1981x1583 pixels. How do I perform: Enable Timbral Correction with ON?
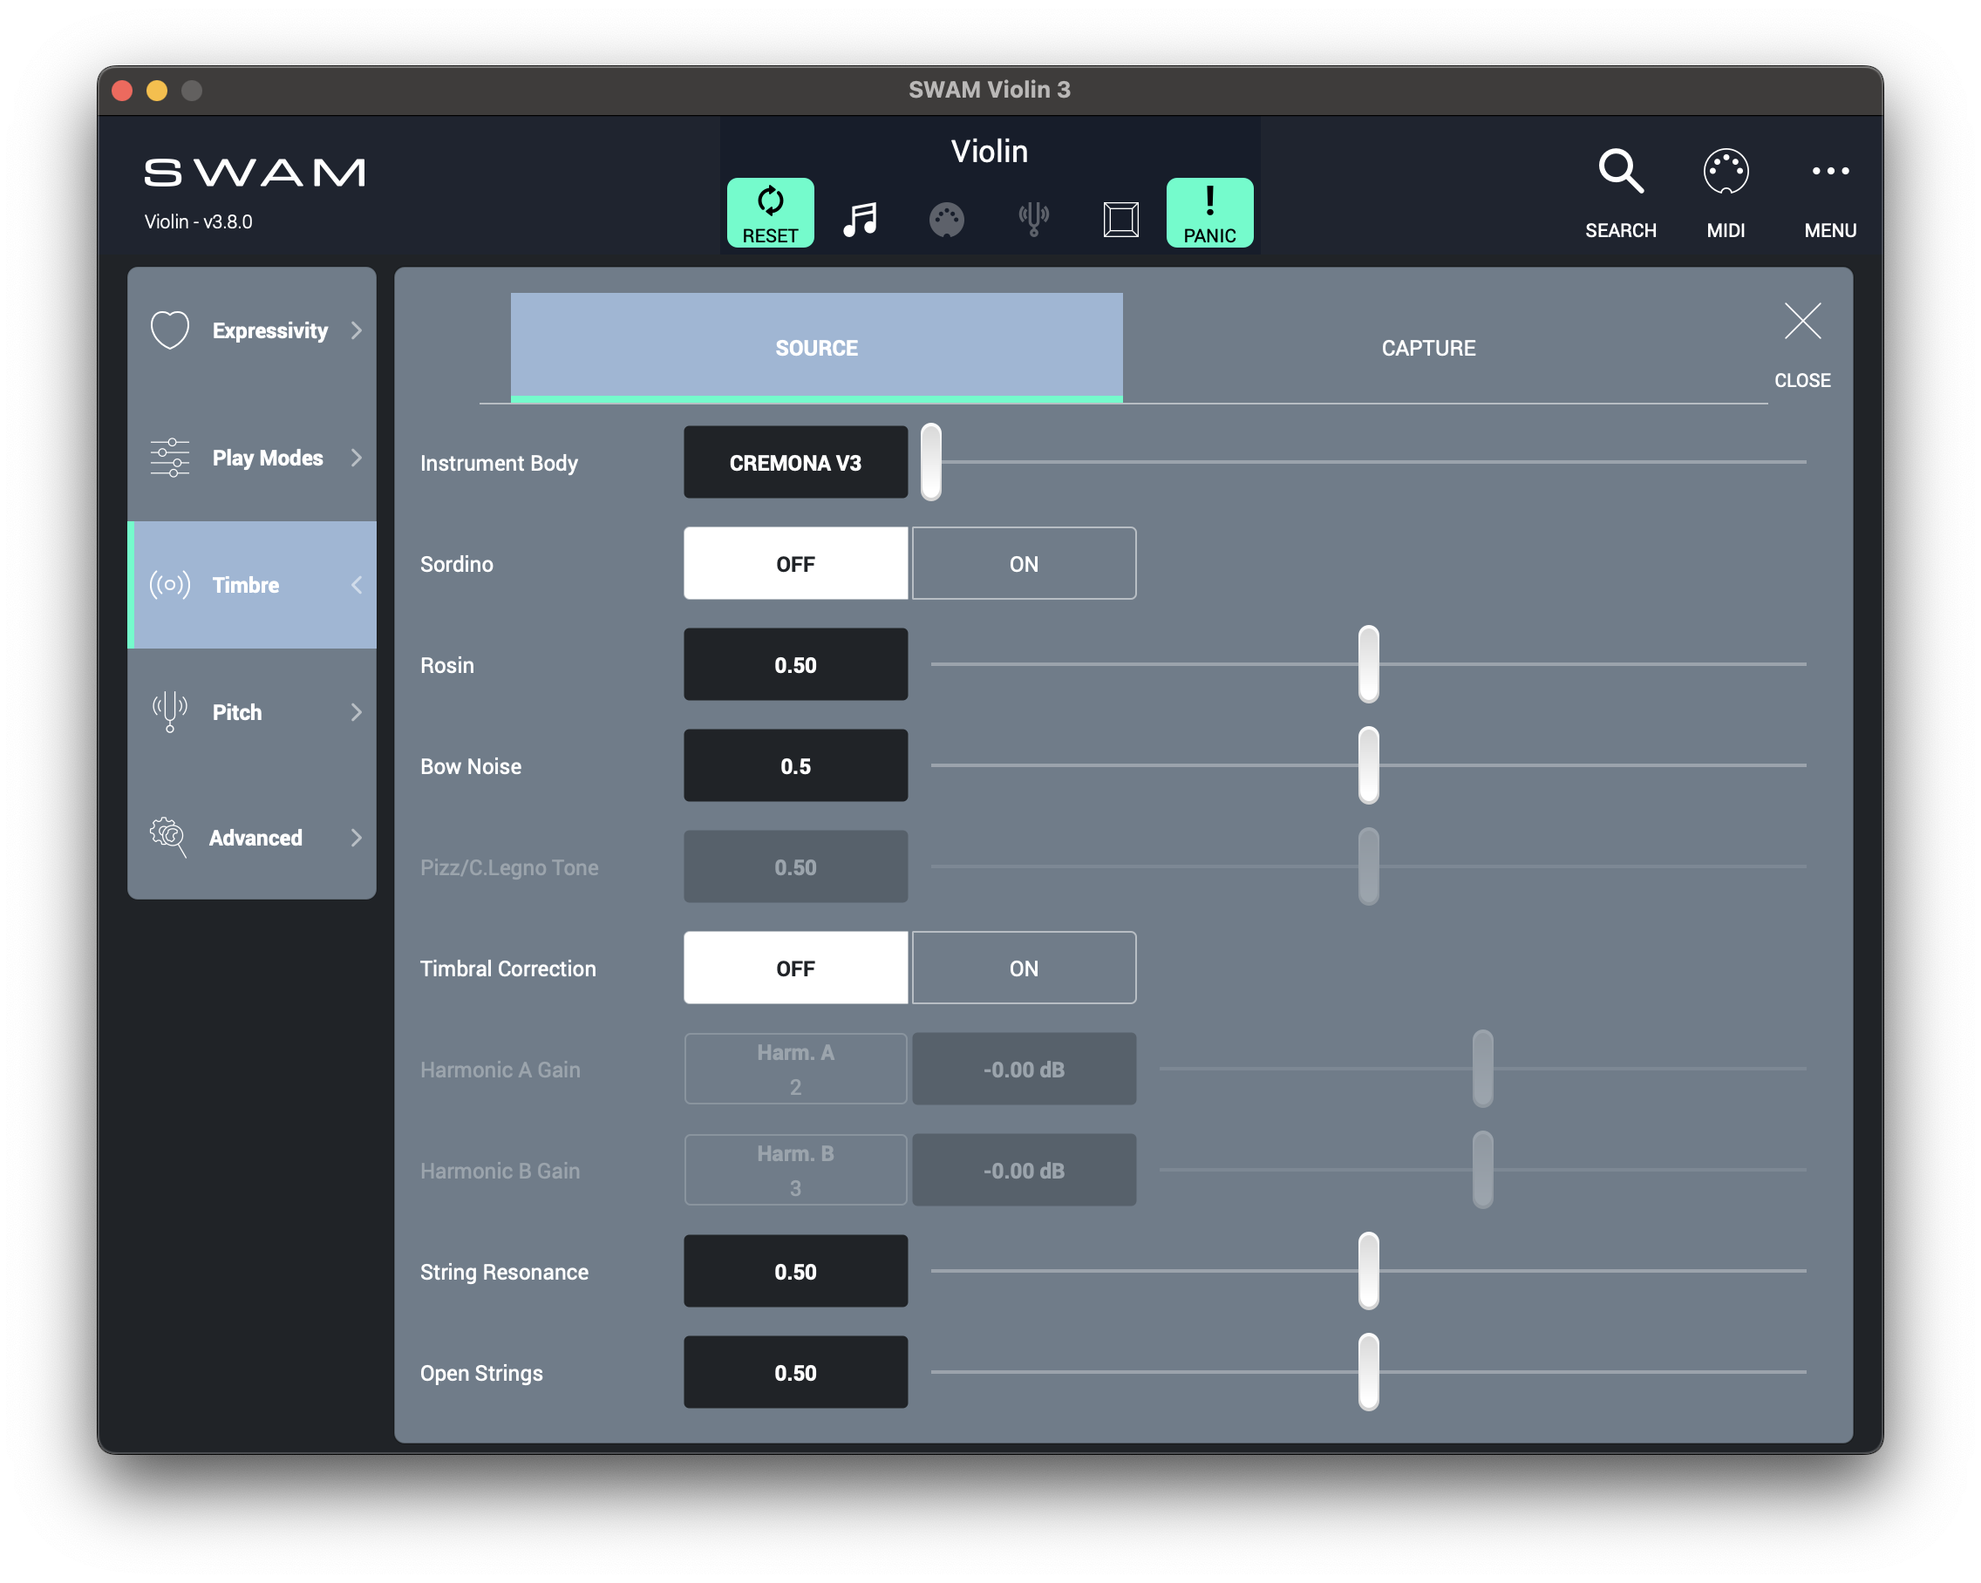tap(1024, 968)
